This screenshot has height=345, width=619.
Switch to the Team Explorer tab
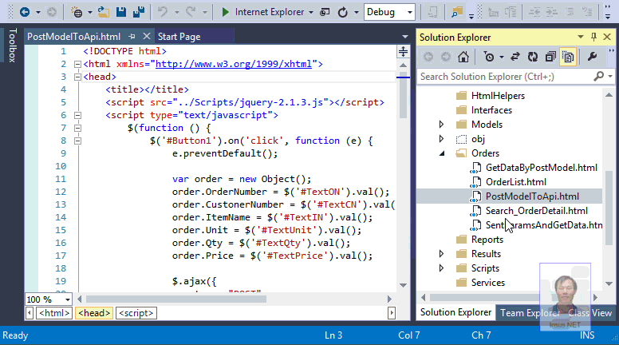pyautogui.click(x=530, y=313)
